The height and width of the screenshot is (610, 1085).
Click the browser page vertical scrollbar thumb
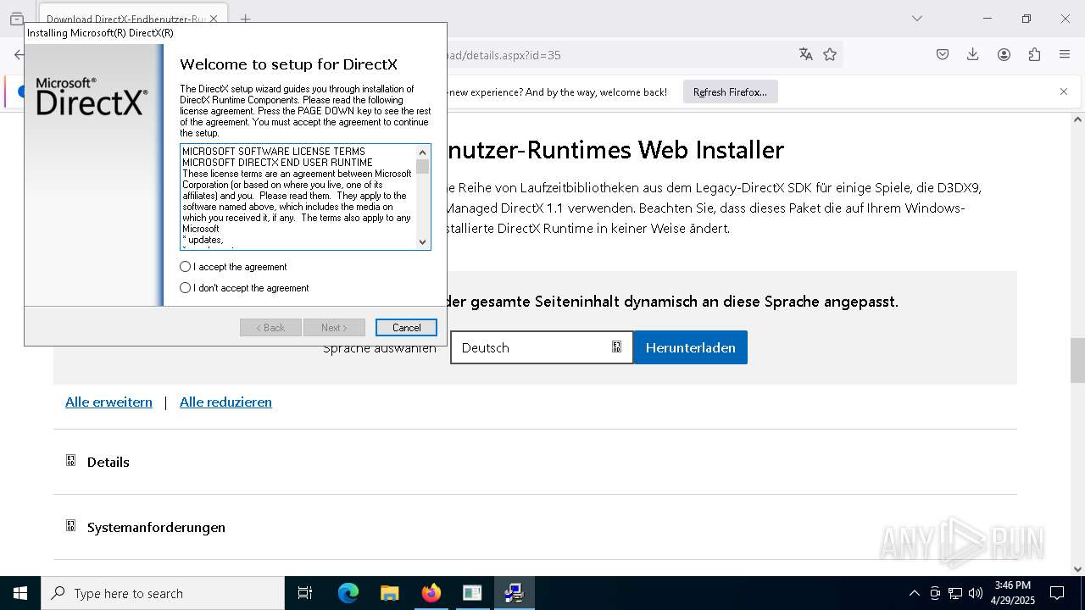1077,360
